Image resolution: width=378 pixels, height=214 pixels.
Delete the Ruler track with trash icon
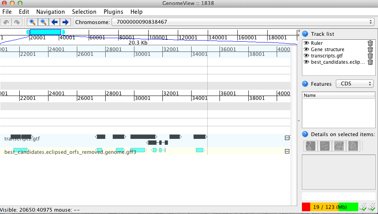(x=370, y=43)
